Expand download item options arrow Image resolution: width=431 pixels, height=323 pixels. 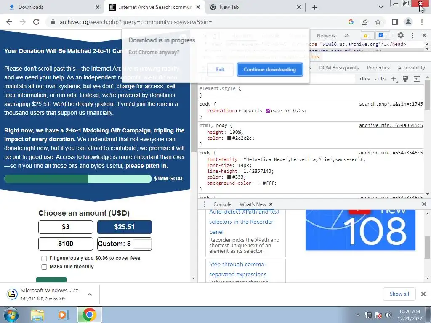point(90,294)
